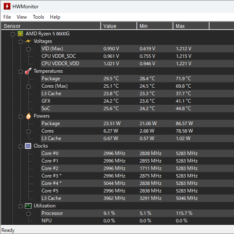Viewport: 234px width, 234px height.
Task: Select the Core #2 clock row
Action: point(137,168)
